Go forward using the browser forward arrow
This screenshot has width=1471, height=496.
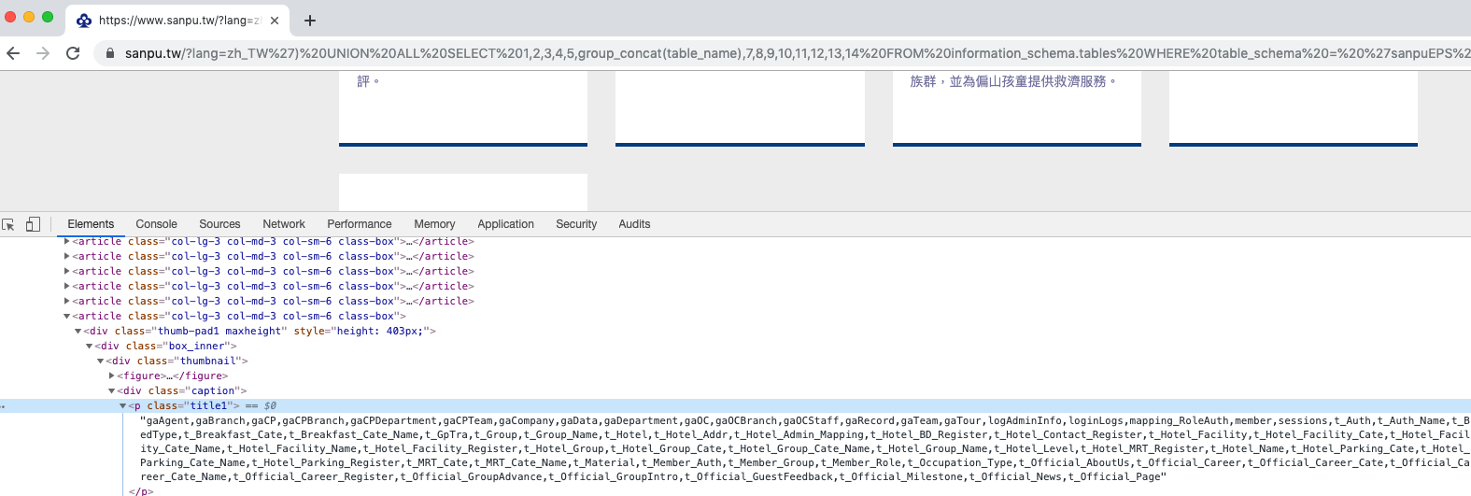pyautogui.click(x=43, y=53)
